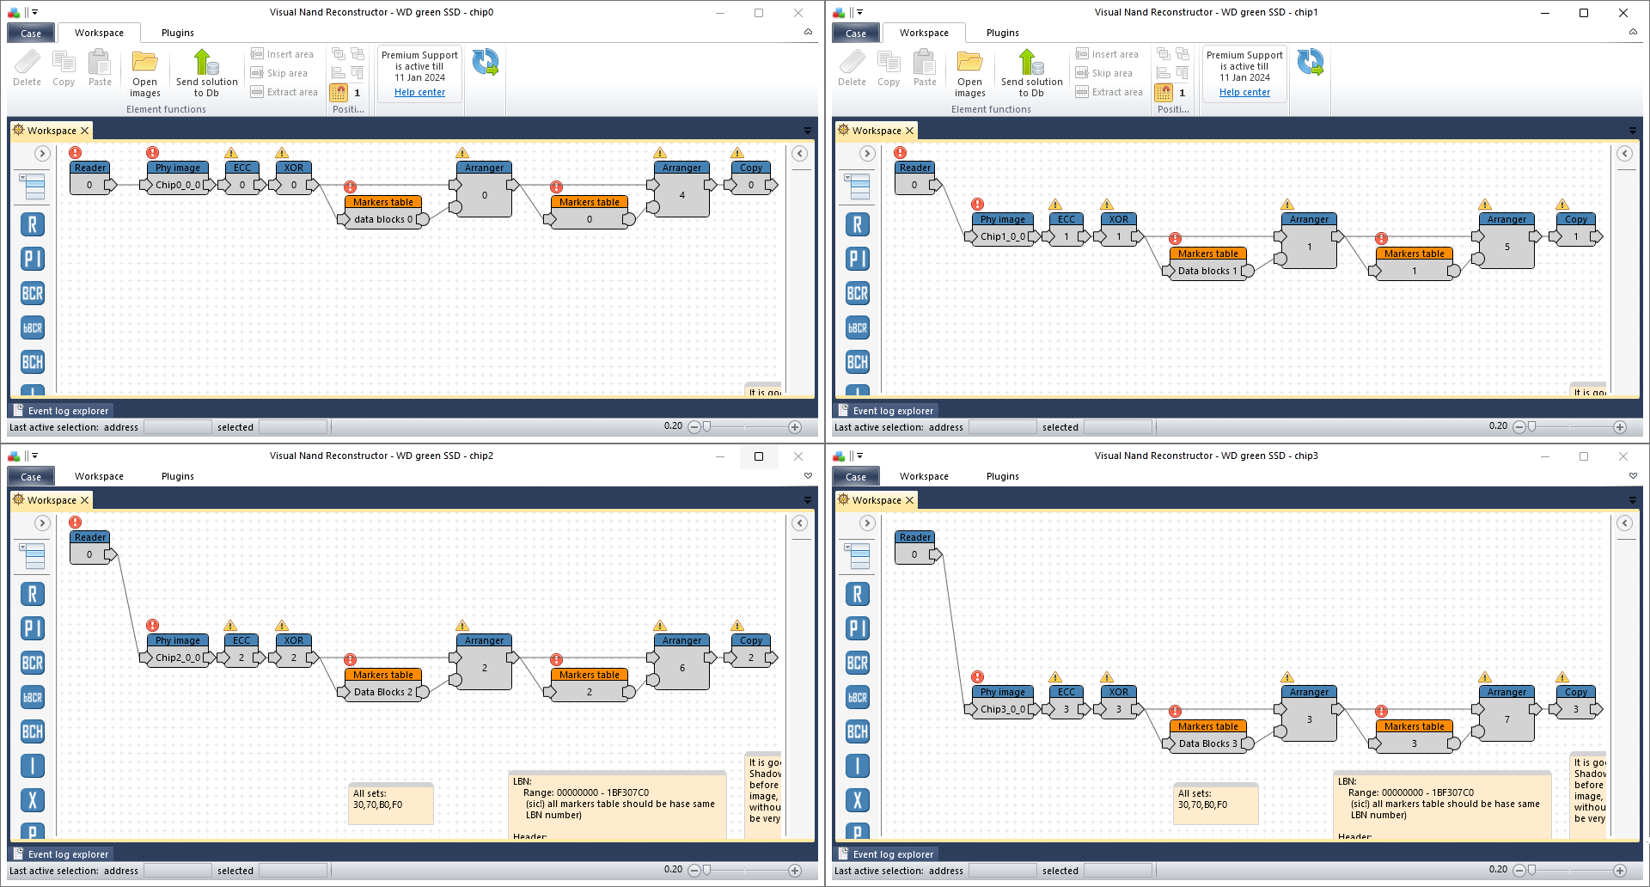The image size is (1650, 887).
Task: Expand right panel arrow in chip0 workspace
Action: [x=799, y=154]
